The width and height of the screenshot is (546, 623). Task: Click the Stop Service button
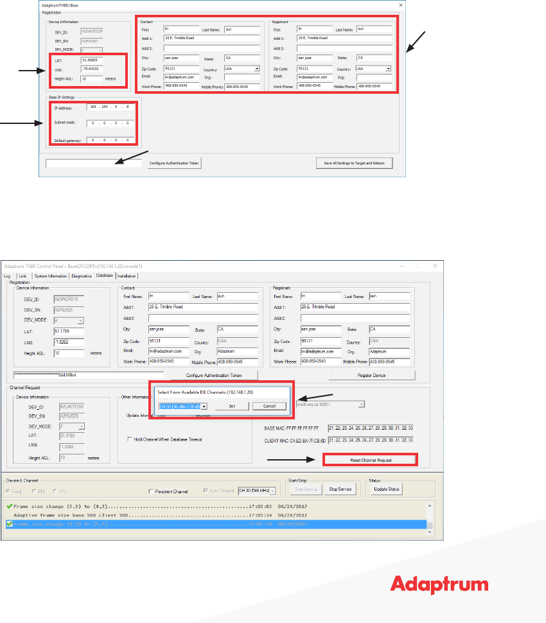point(340,489)
